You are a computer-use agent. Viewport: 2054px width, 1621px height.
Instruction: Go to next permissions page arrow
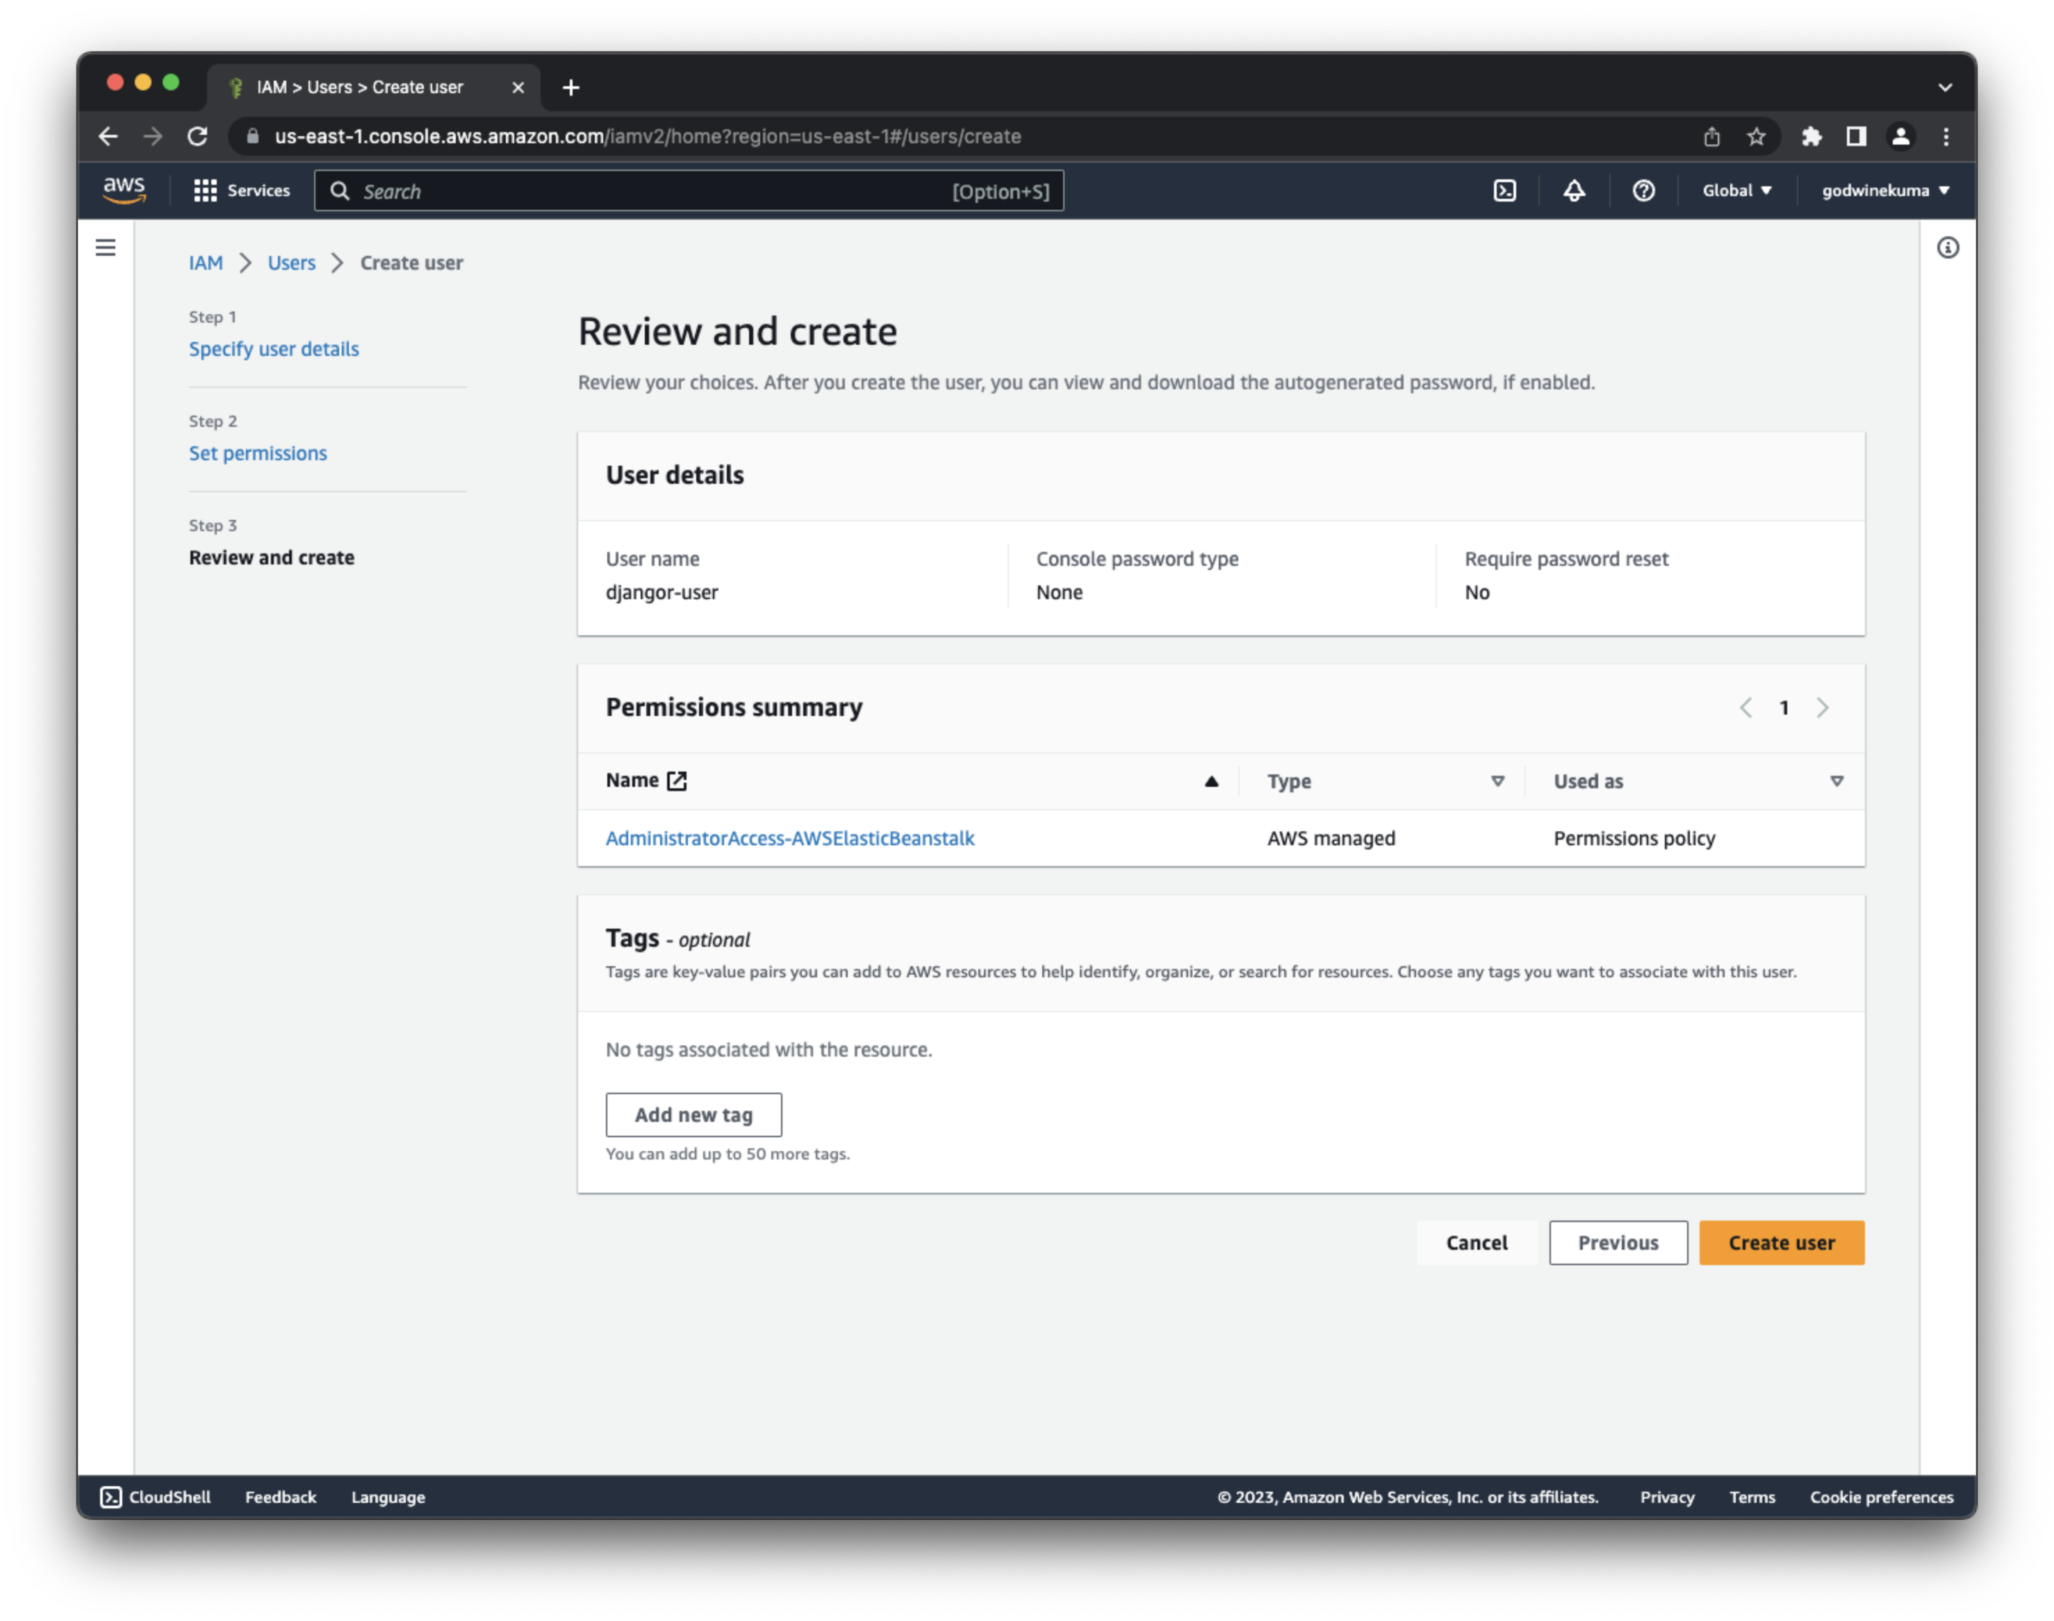pyautogui.click(x=1823, y=708)
